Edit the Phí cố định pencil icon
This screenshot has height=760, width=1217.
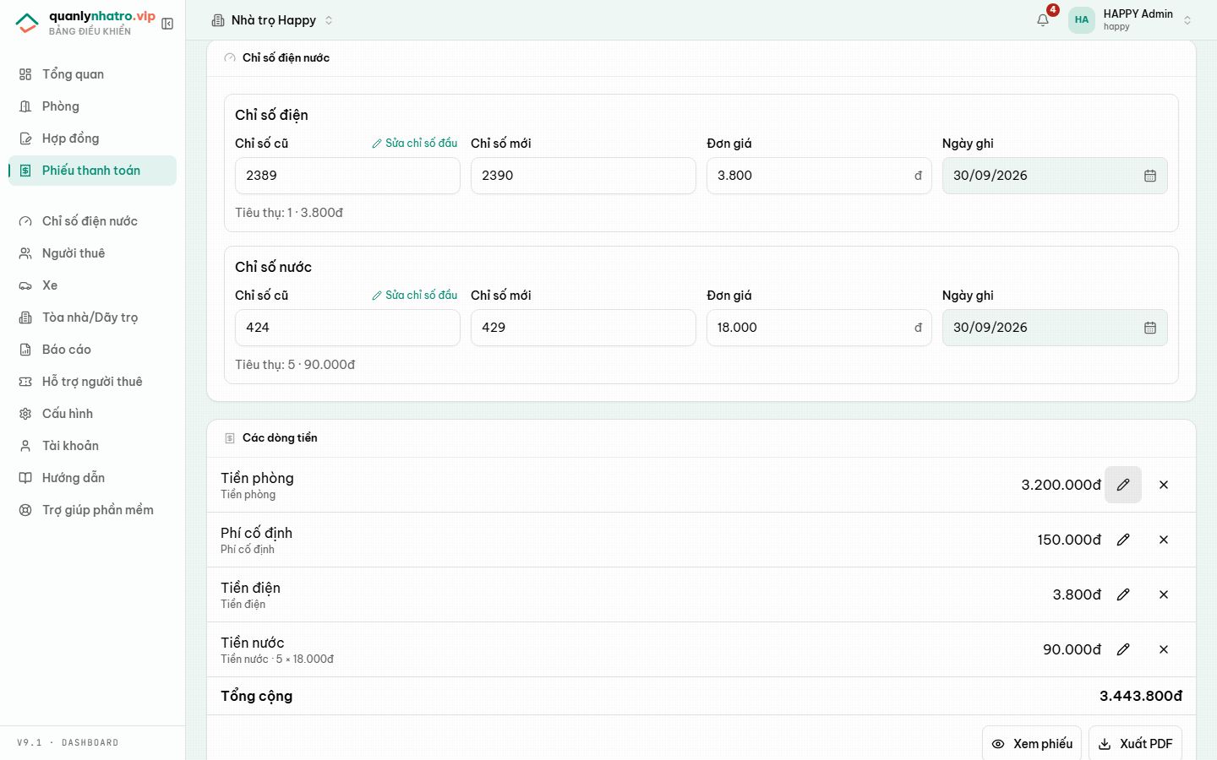coord(1123,540)
